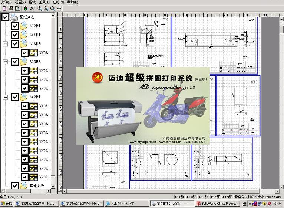The width and height of the screenshot is (284, 208).
Task: Click the yellow shield tray icon
Action: [264, 204]
